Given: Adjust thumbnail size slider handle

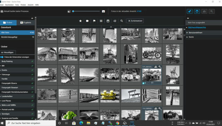Looking at the screenshot, I should [x=73, y=11].
